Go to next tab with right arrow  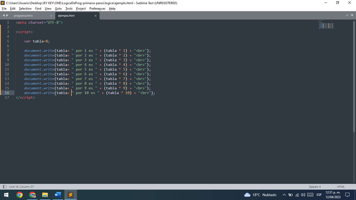(7, 15)
